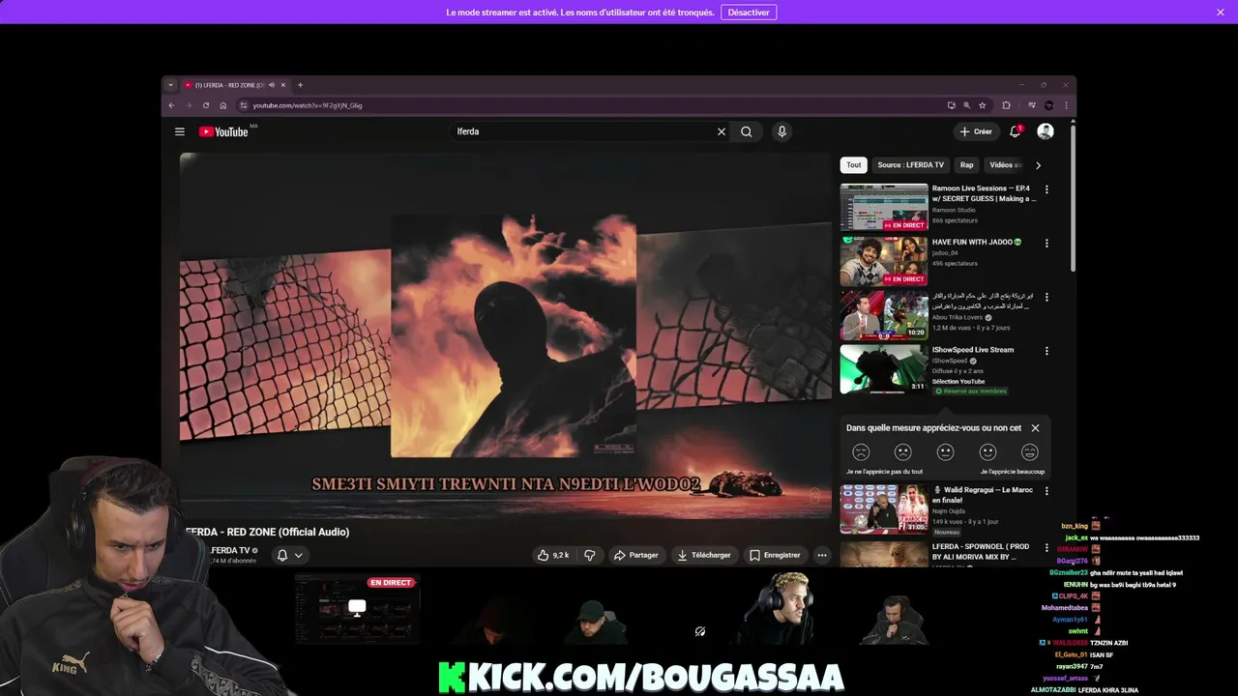The image size is (1238, 696).
Task: Click the video player area
Action: (506, 335)
